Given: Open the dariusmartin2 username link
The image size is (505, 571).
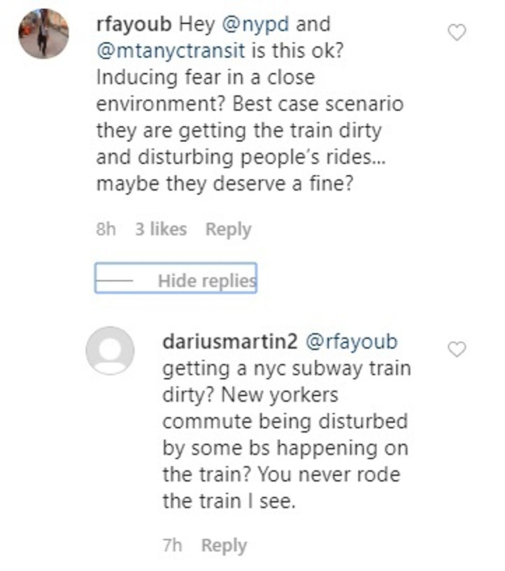Looking at the screenshot, I should coord(230,342).
